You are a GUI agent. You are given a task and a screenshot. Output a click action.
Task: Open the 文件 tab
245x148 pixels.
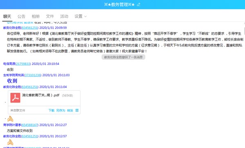tap(50, 16)
